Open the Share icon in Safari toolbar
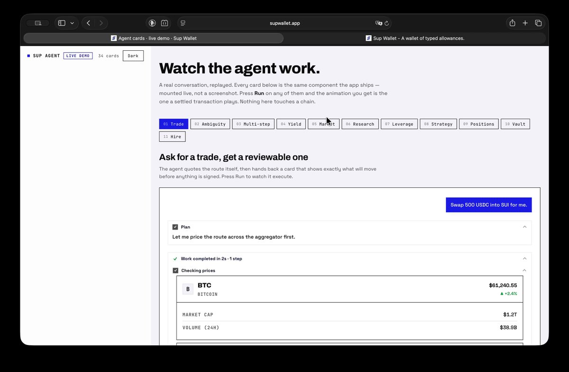569x372 pixels. (x=512, y=23)
